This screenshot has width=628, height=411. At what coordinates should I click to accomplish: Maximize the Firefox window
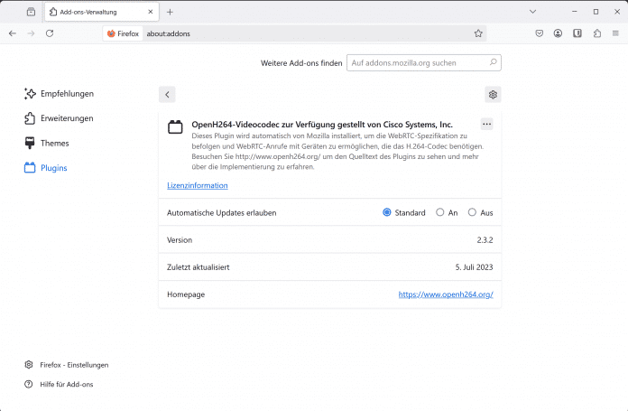pyautogui.click(x=596, y=12)
